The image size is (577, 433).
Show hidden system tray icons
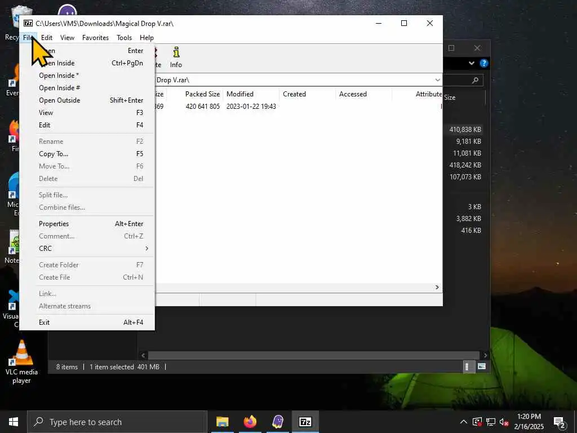(464, 422)
